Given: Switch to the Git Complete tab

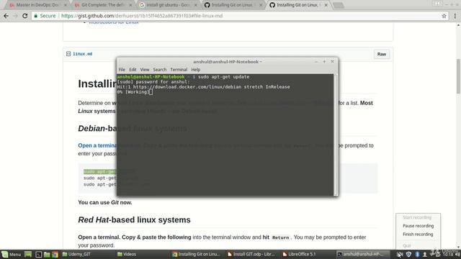Looking at the screenshot, I should tap(102, 5).
